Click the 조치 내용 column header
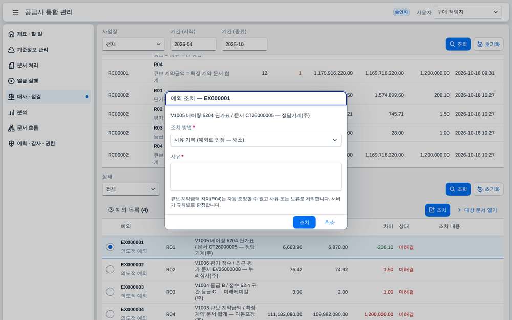The image size is (512, 320). [x=450, y=226]
